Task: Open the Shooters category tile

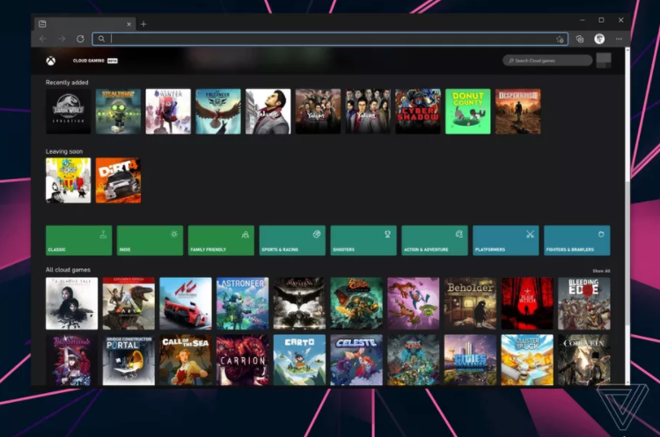Action: (363, 240)
